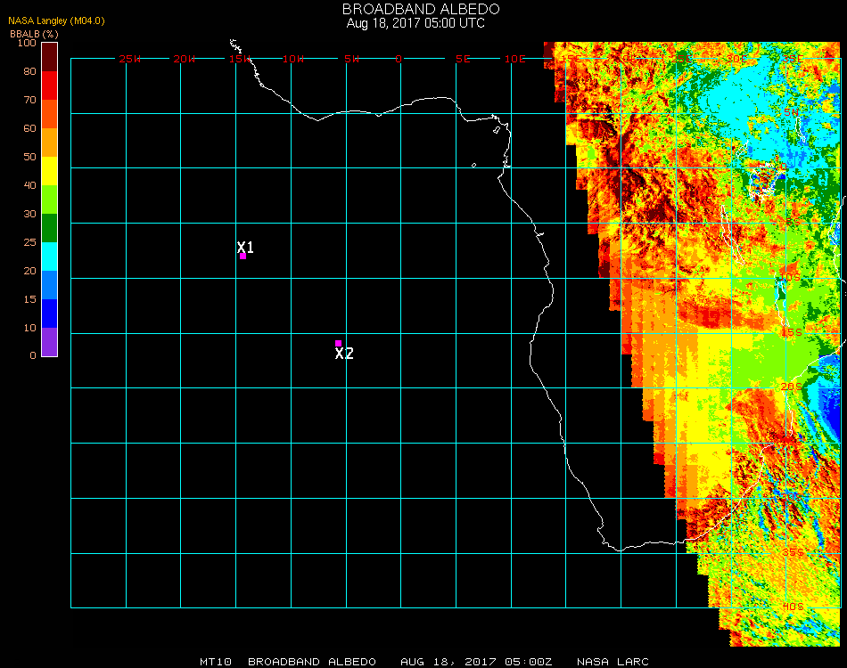Click the 5E longitude label
Screen dimensions: 847x668
pyautogui.click(x=462, y=59)
